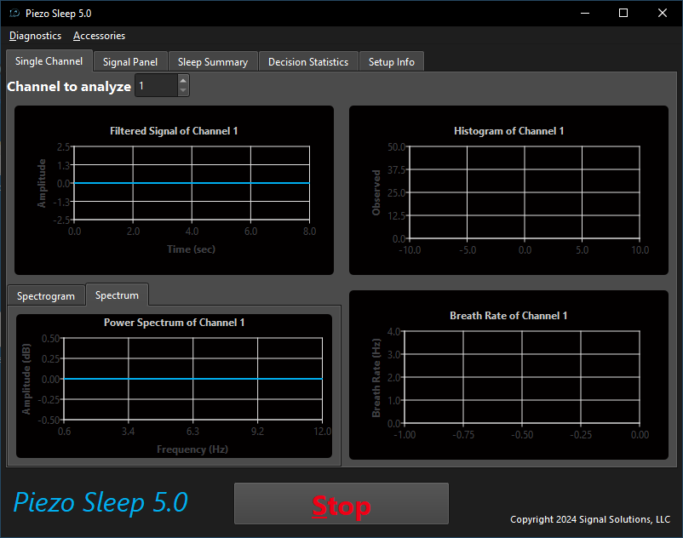Click the 0.6 value on frequency axis

click(65, 432)
